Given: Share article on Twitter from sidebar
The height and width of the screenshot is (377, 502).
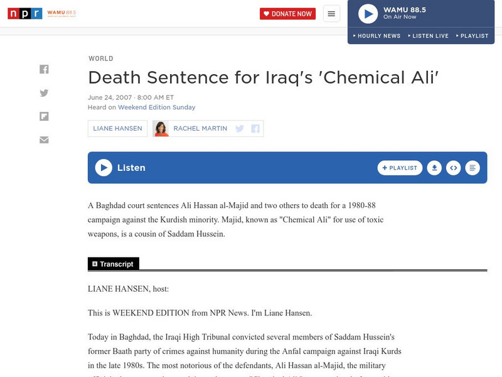Looking at the screenshot, I should coord(44,93).
